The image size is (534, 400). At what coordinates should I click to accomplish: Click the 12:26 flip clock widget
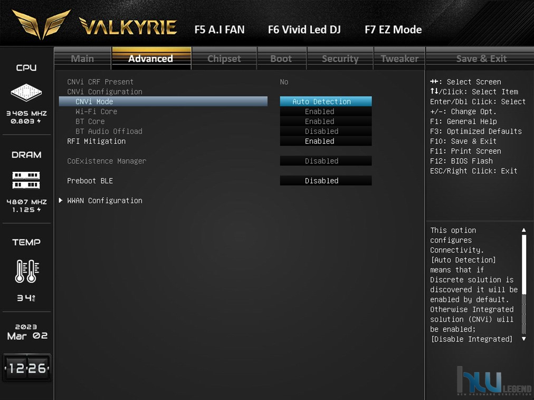(x=27, y=368)
